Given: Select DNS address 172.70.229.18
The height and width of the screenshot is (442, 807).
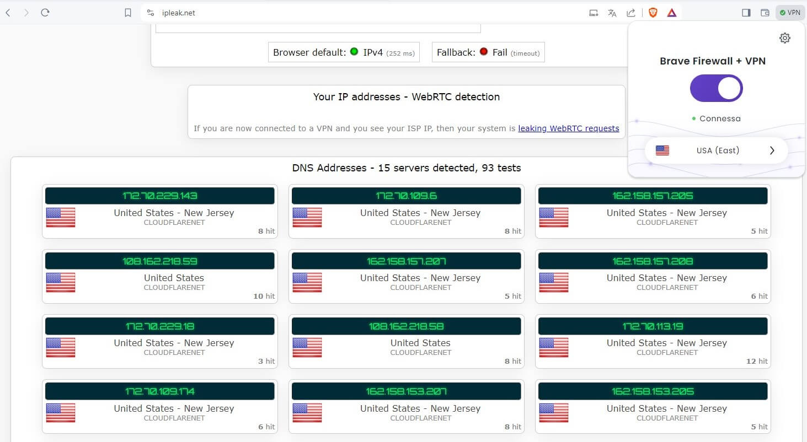Looking at the screenshot, I should [x=160, y=326].
